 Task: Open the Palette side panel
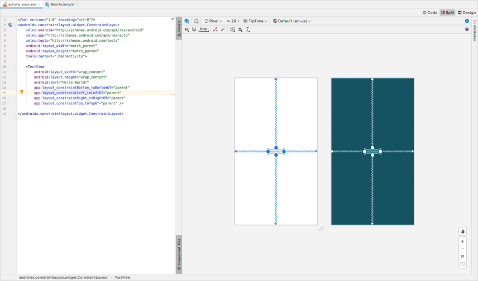click(x=179, y=28)
